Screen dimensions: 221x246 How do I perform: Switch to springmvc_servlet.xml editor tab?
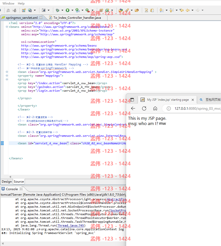[x=22, y=18]
